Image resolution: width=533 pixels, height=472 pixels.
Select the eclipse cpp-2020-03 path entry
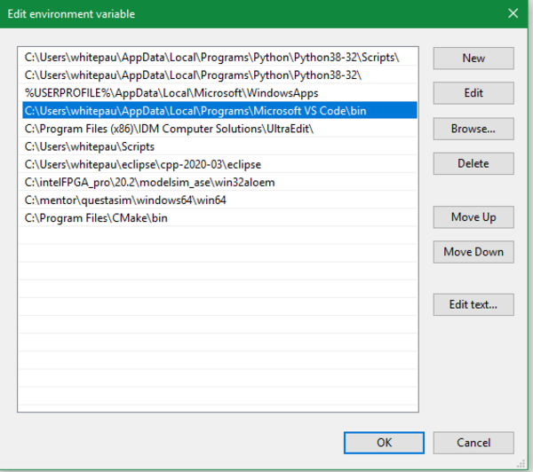tap(142, 164)
